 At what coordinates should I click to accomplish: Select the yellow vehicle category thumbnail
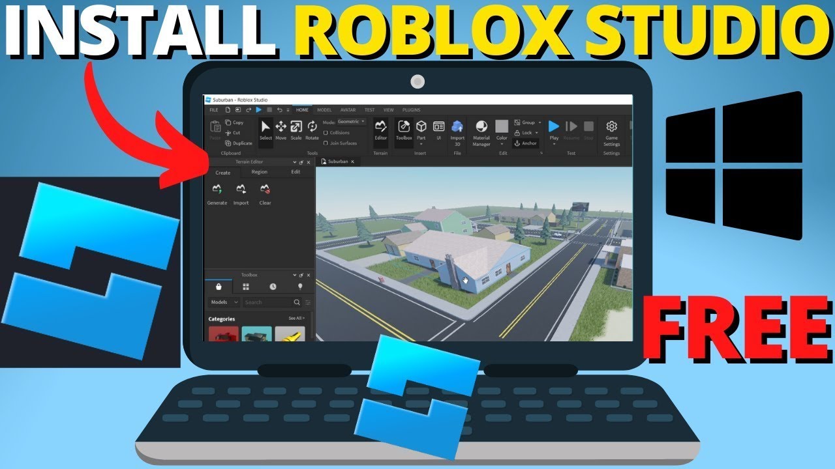290,334
